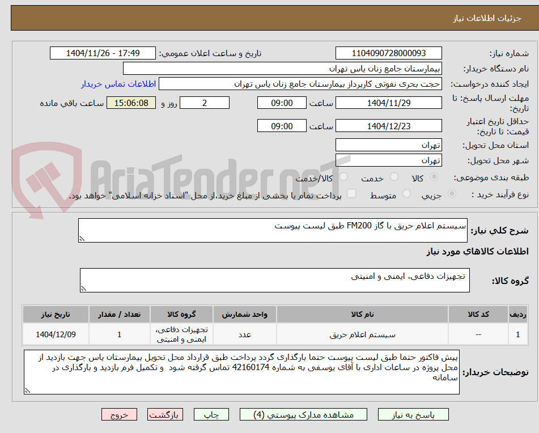This screenshot has height=433, width=539.
Task: Click the buyer name field بیمارستان جامع زنان یاس
Action: coord(283,69)
